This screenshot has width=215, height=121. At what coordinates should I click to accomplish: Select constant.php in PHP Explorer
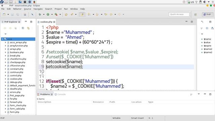coord(16,69)
